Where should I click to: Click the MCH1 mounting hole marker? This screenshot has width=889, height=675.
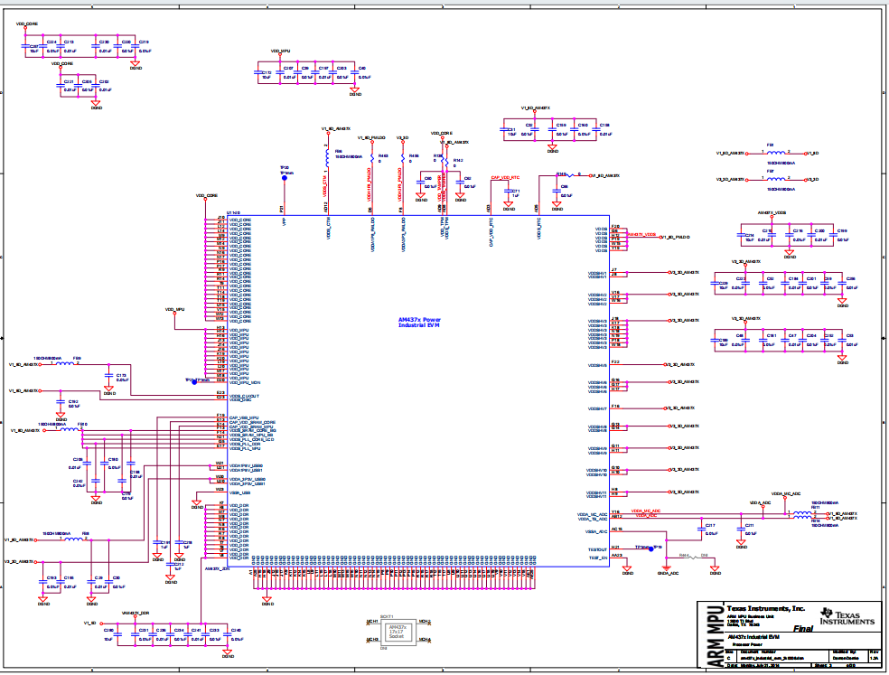[371, 623]
